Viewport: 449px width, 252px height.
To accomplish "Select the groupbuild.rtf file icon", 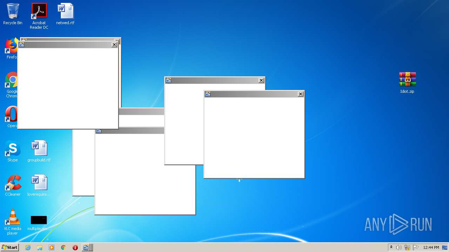I will (x=39, y=151).
